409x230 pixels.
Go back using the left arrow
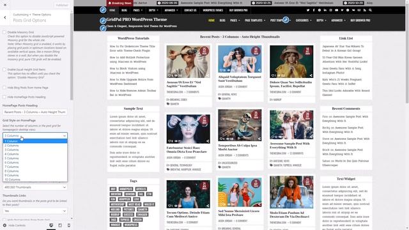[5, 17]
